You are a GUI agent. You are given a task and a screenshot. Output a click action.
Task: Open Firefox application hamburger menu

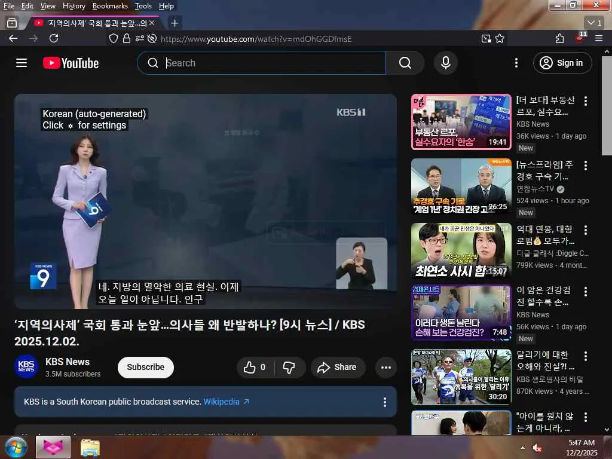pyautogui.click(x=599, y=38)
